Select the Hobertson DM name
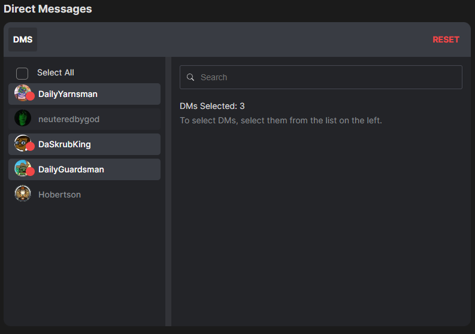Image resolution: width=475 pixels, height=334 pixels. click(59, 195)
